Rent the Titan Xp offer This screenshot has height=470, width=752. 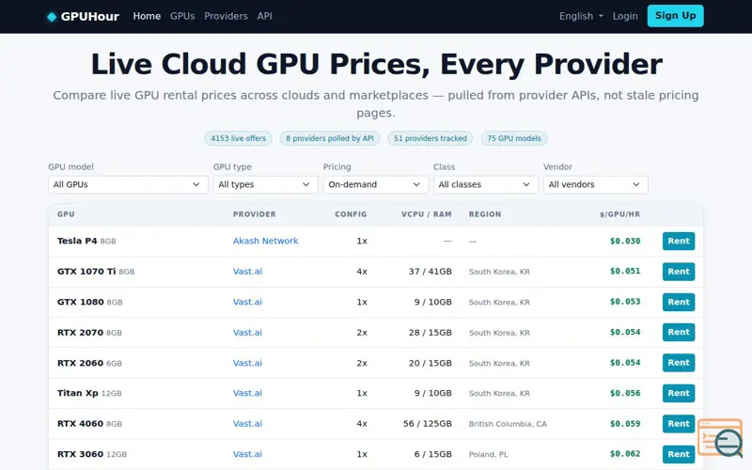click(x=679, y=393)
